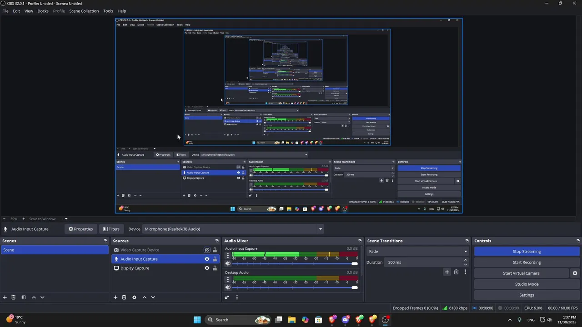The height and width of the screenshot is (327, 582).
Task: Open Advanced Audio Properties gear in Audio Mixer
Action: tap(227, 297)
